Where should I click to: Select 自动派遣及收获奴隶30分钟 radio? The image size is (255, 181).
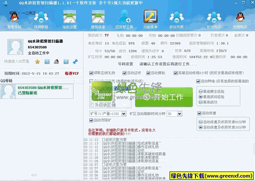click(201, 127)
